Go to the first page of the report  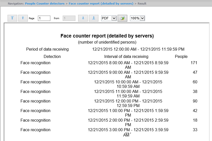12,18
